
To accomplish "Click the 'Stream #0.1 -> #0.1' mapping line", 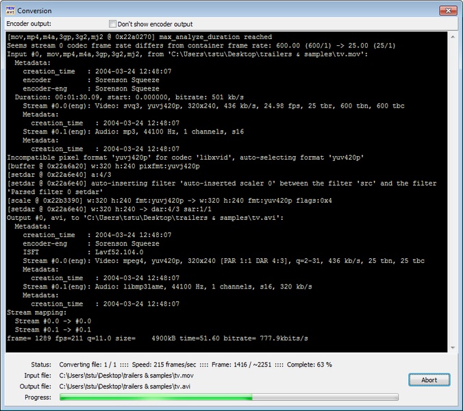I will click(53, 329).
